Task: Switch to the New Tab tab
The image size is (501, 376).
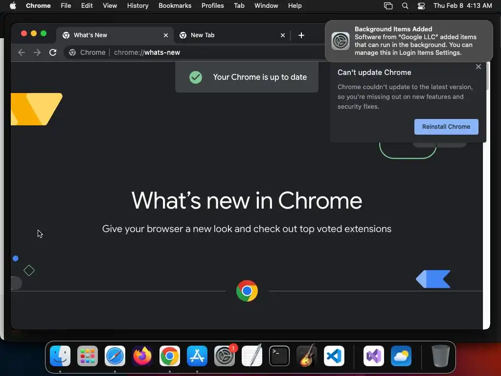Action: point(232,35)
